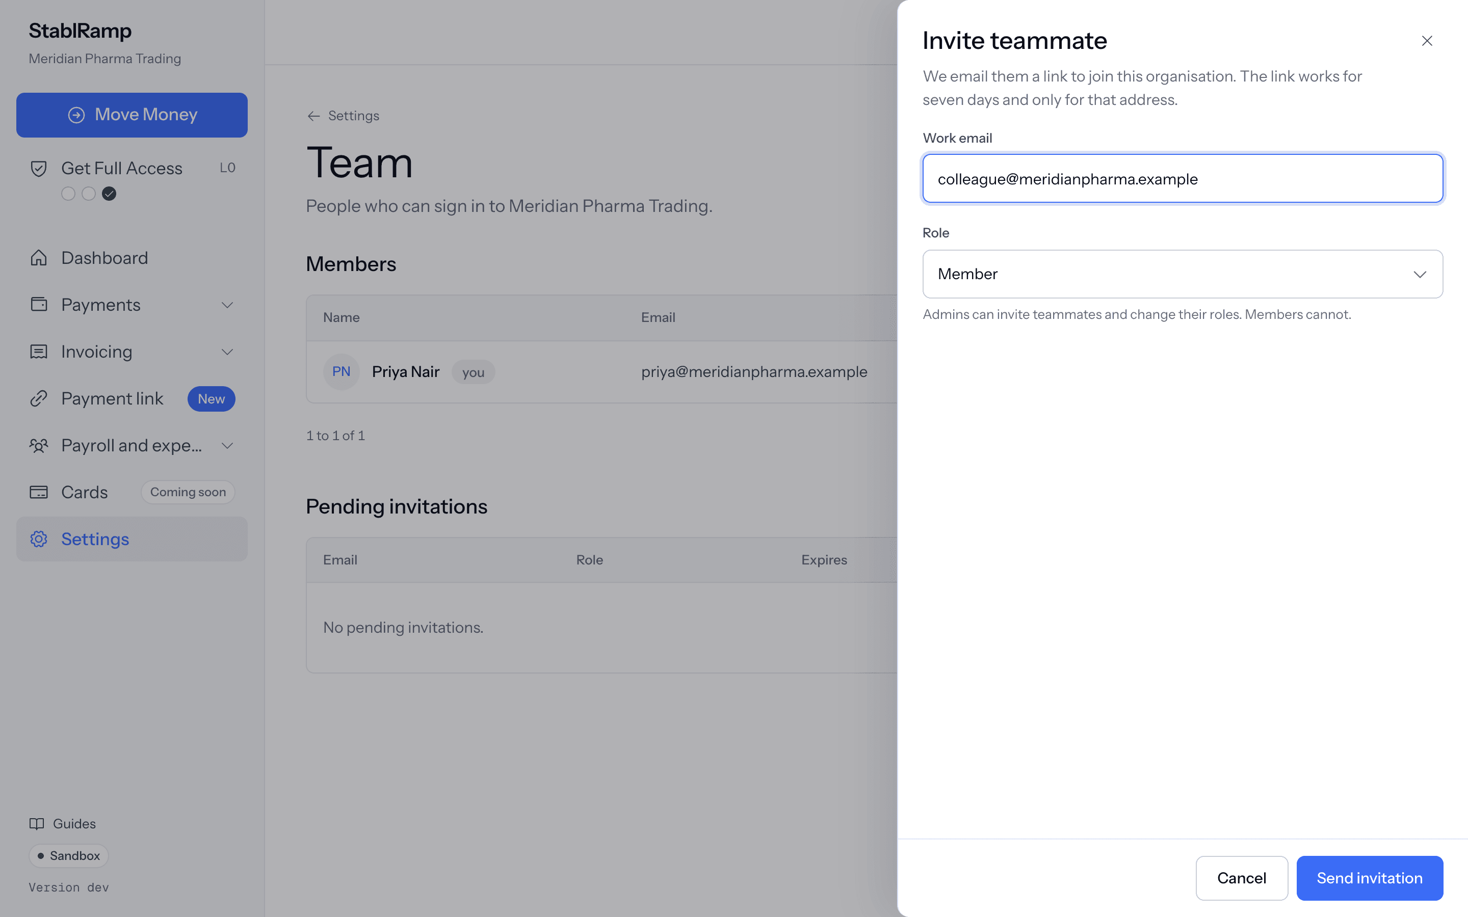The width and height of the screenshot is (1468, 917).
Task: Click the Name column header in Members
Action: (341, 318)
